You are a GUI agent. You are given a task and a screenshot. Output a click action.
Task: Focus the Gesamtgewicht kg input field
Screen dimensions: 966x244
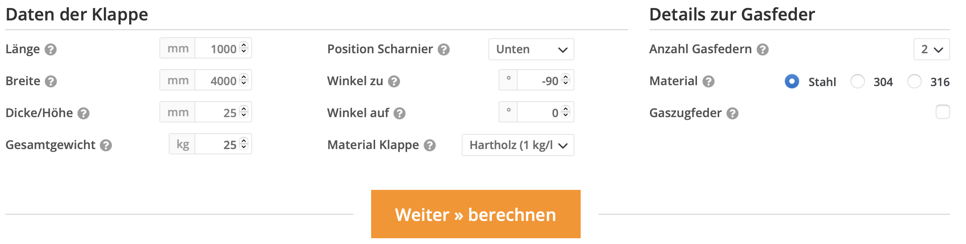click(x=218, y=145)
